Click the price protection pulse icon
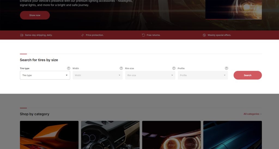The image size is (279, 149). pos(83,35)
